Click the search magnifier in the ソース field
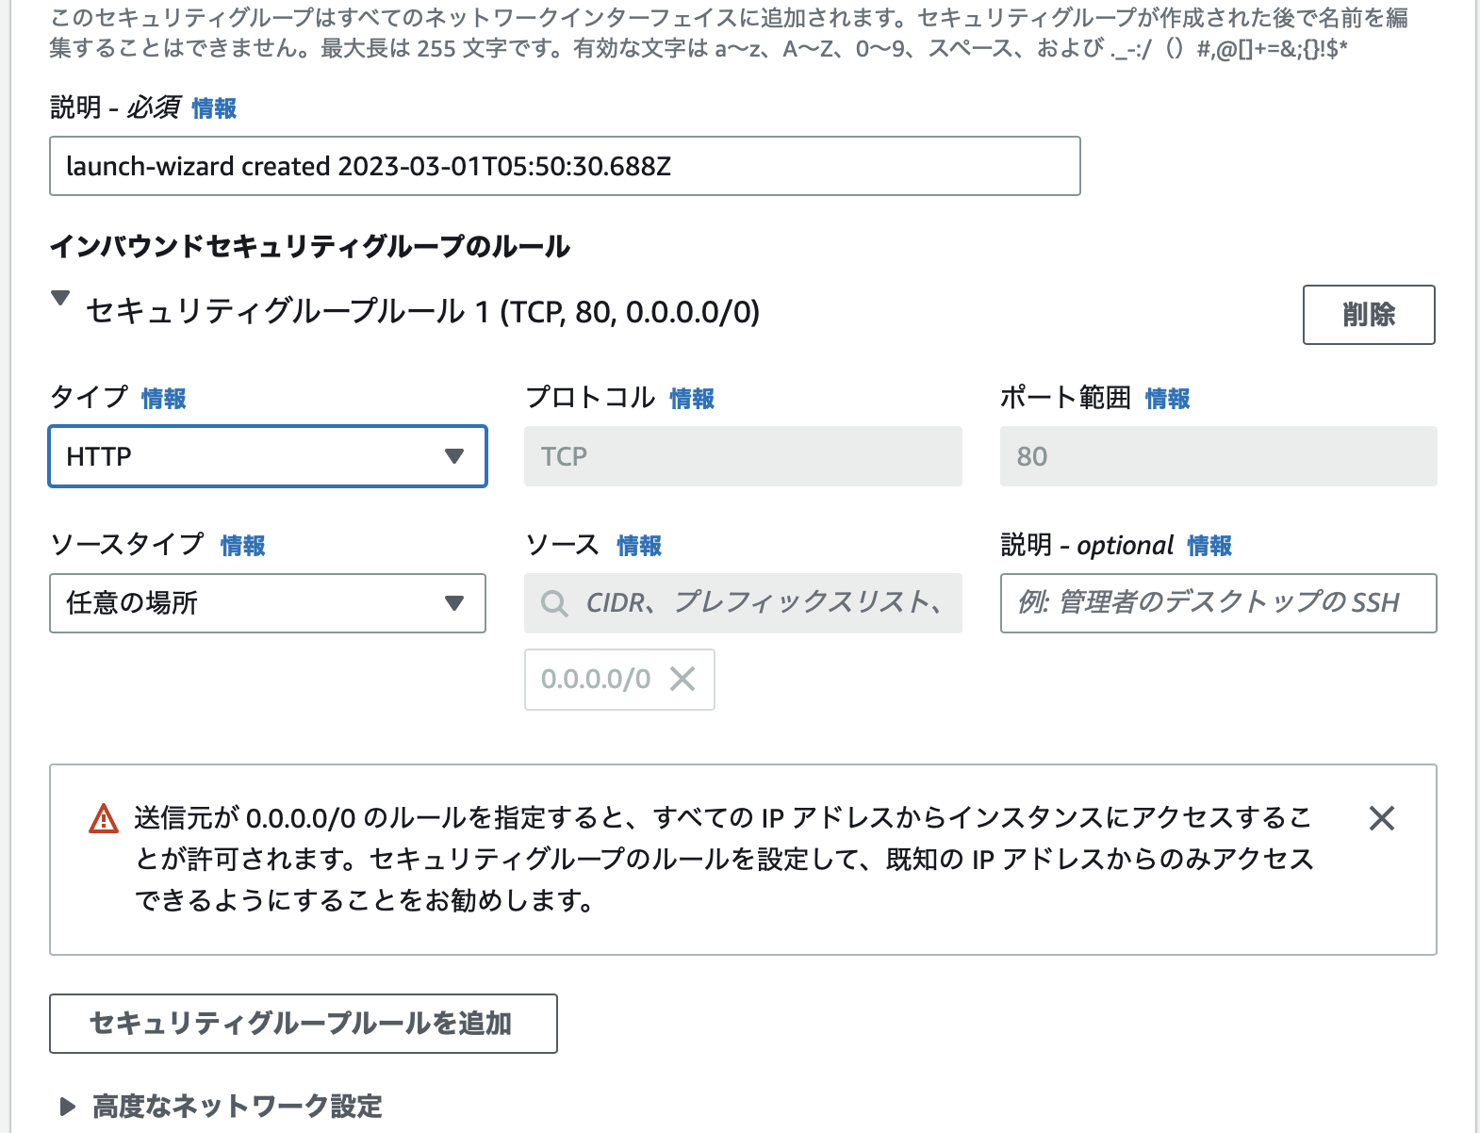The height and width of the screenshot is (1133, 1480). 554,603
